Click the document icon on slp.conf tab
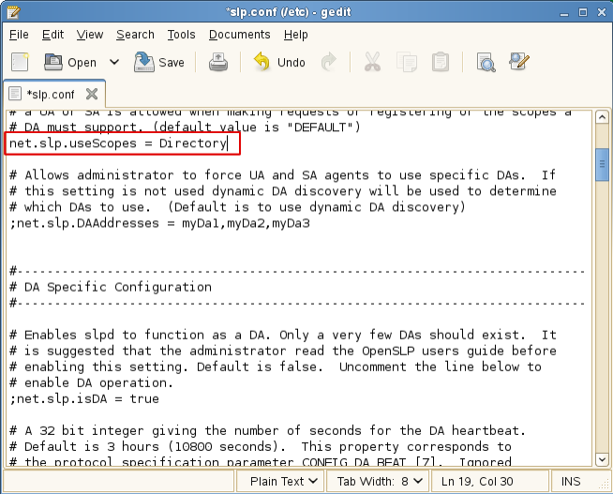 pyautogui.click(x=15, y=94)
